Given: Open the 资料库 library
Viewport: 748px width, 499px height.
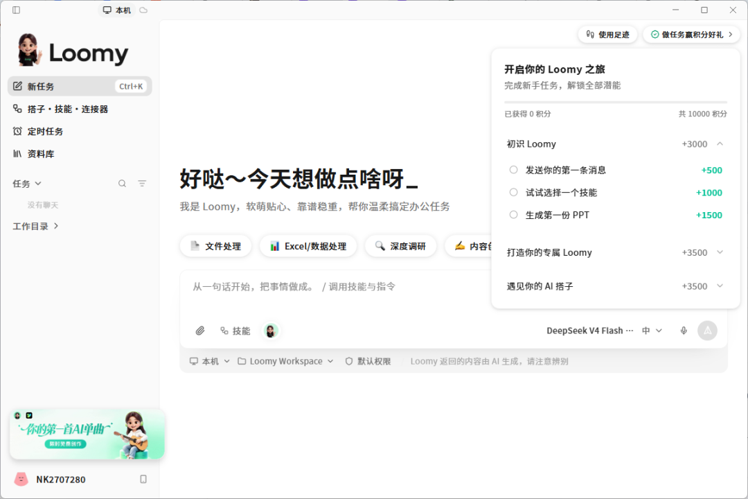Looking at the screenshot, I should click(x=41, y=154).
